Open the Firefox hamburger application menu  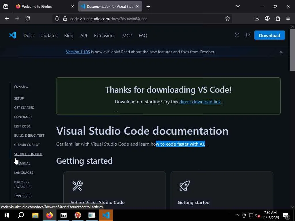coord(288,18)
